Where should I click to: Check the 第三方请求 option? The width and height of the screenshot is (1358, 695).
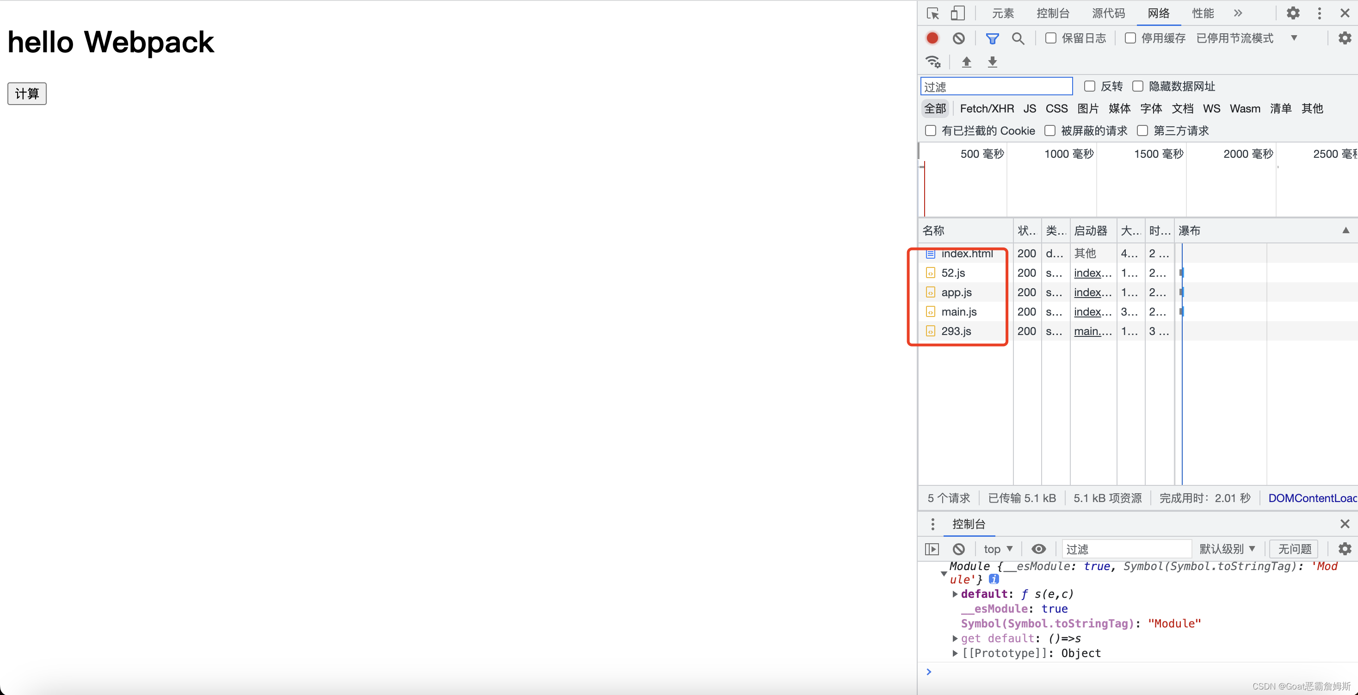tap(1142, 130)
